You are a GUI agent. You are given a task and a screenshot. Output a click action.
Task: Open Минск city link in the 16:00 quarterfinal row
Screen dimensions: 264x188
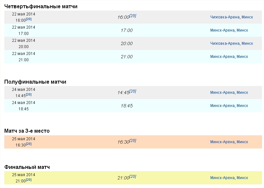coord(247,17)
